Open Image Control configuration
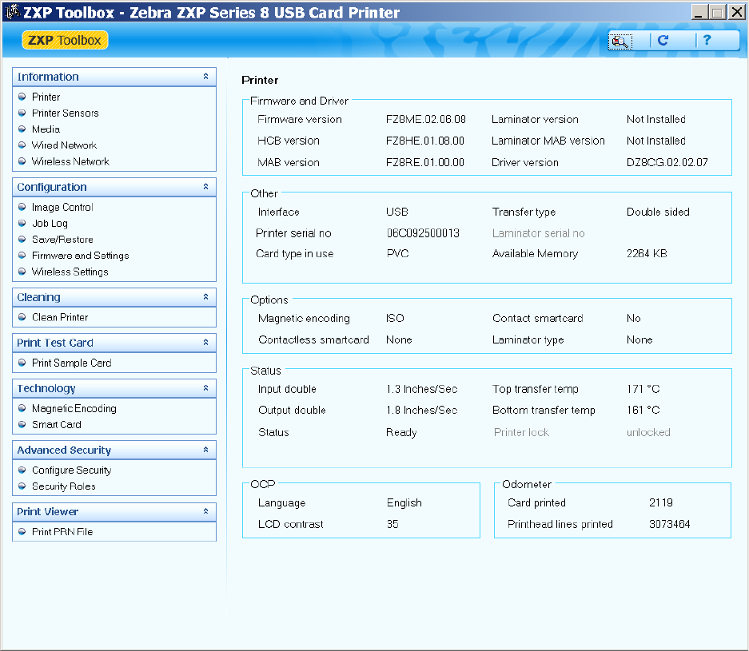Viewport: 749px width, 651px height. pyautogui.click(x=62, y=207)
